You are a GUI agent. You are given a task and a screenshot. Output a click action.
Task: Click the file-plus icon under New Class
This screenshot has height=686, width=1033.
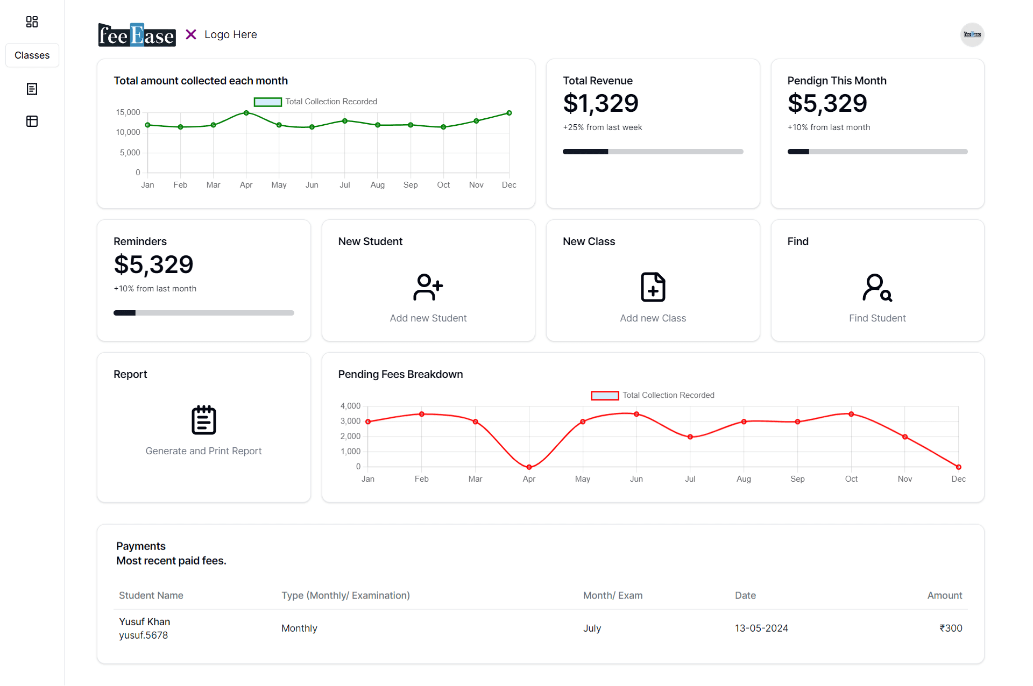[653, 287]
